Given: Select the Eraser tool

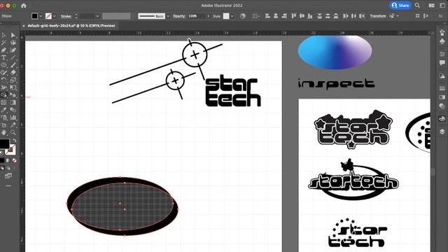Looking at the screenshot, I should click(x=13, y=73).
